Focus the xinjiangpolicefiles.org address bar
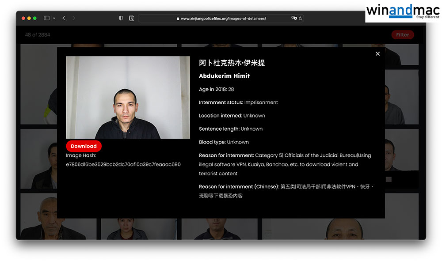Image resolution: width=442 pixels, height=261 pixels. (223, 19)
